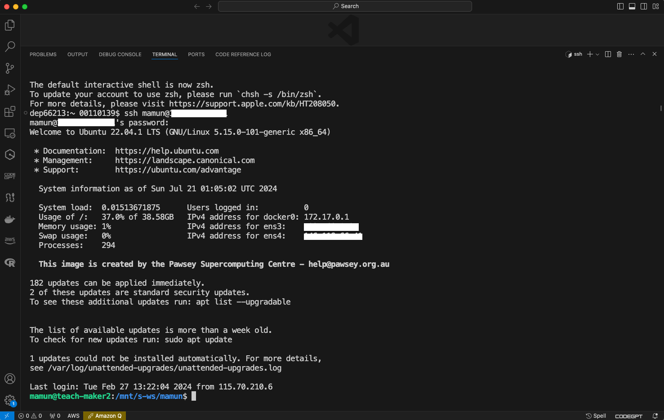Open the Run and Debug view

[10, 90]
